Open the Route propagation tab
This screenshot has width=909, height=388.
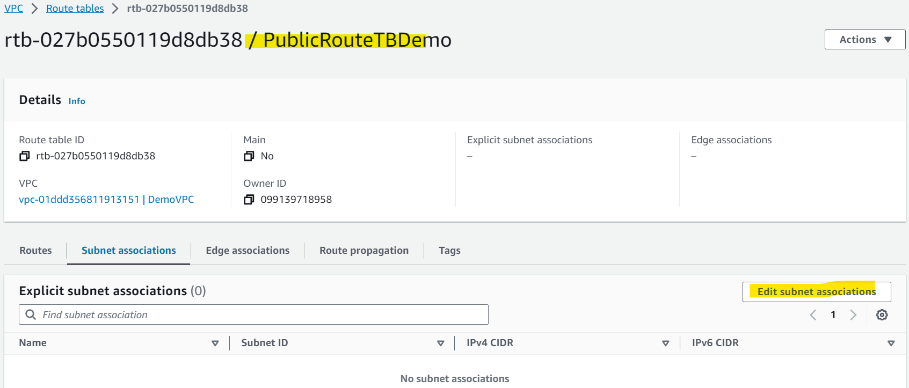364,251
